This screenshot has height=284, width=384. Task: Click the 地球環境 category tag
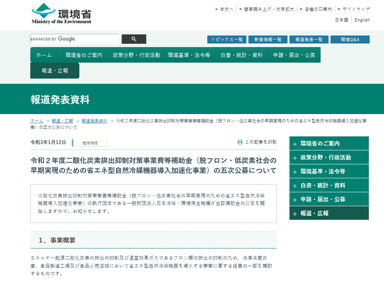point(90,143)
